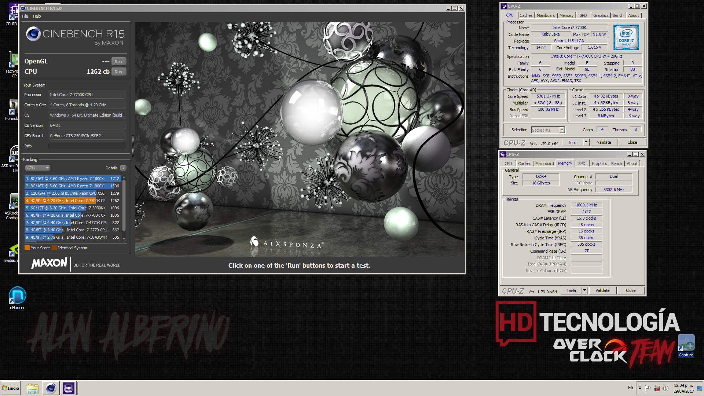Select the i7-4770K 822 ranking row
Viewport: 704px width, 396px height.
pos(73,223)
